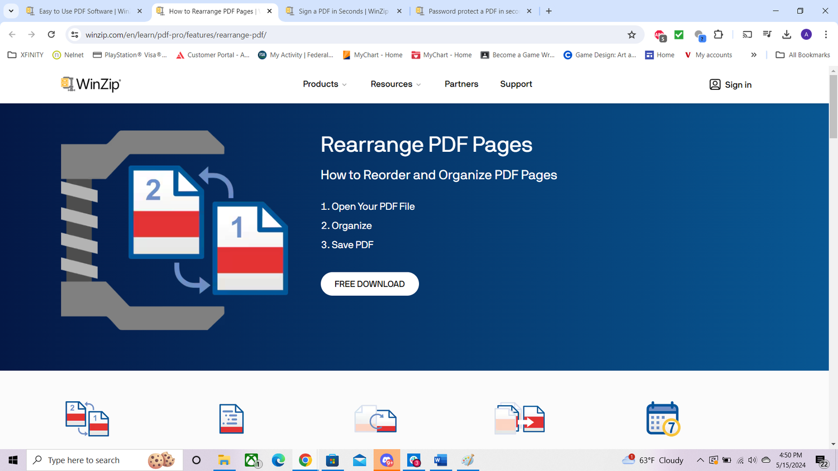
Task: Open a new browser tab
Action: (x=549, y=11)
